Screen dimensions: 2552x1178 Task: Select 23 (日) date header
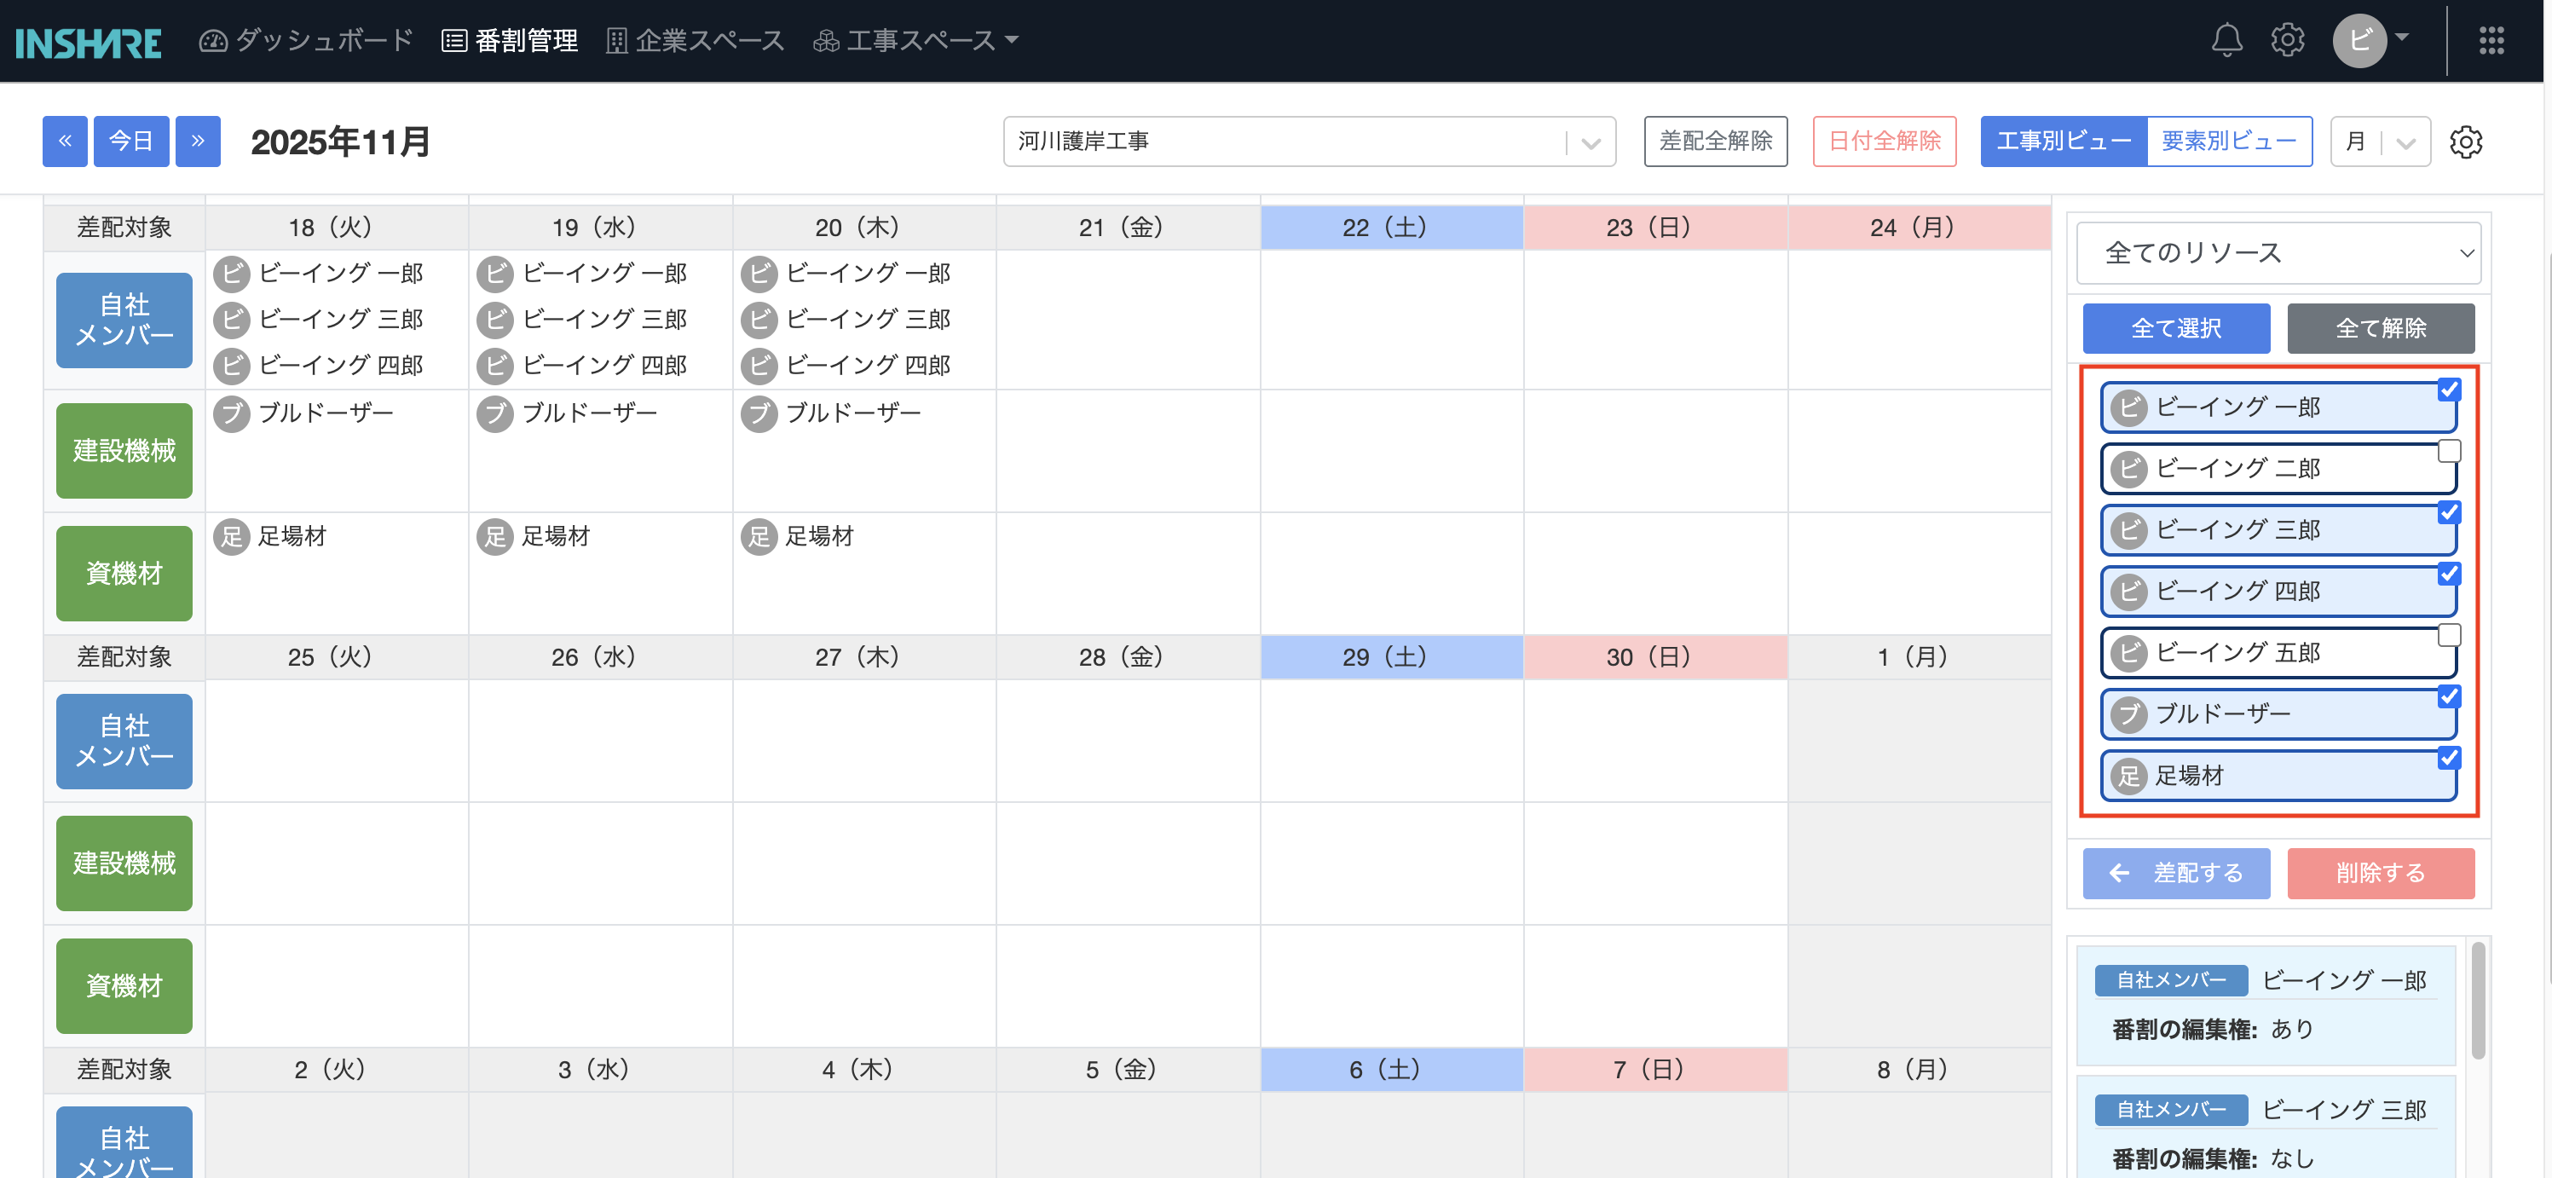pos(1655,228)
